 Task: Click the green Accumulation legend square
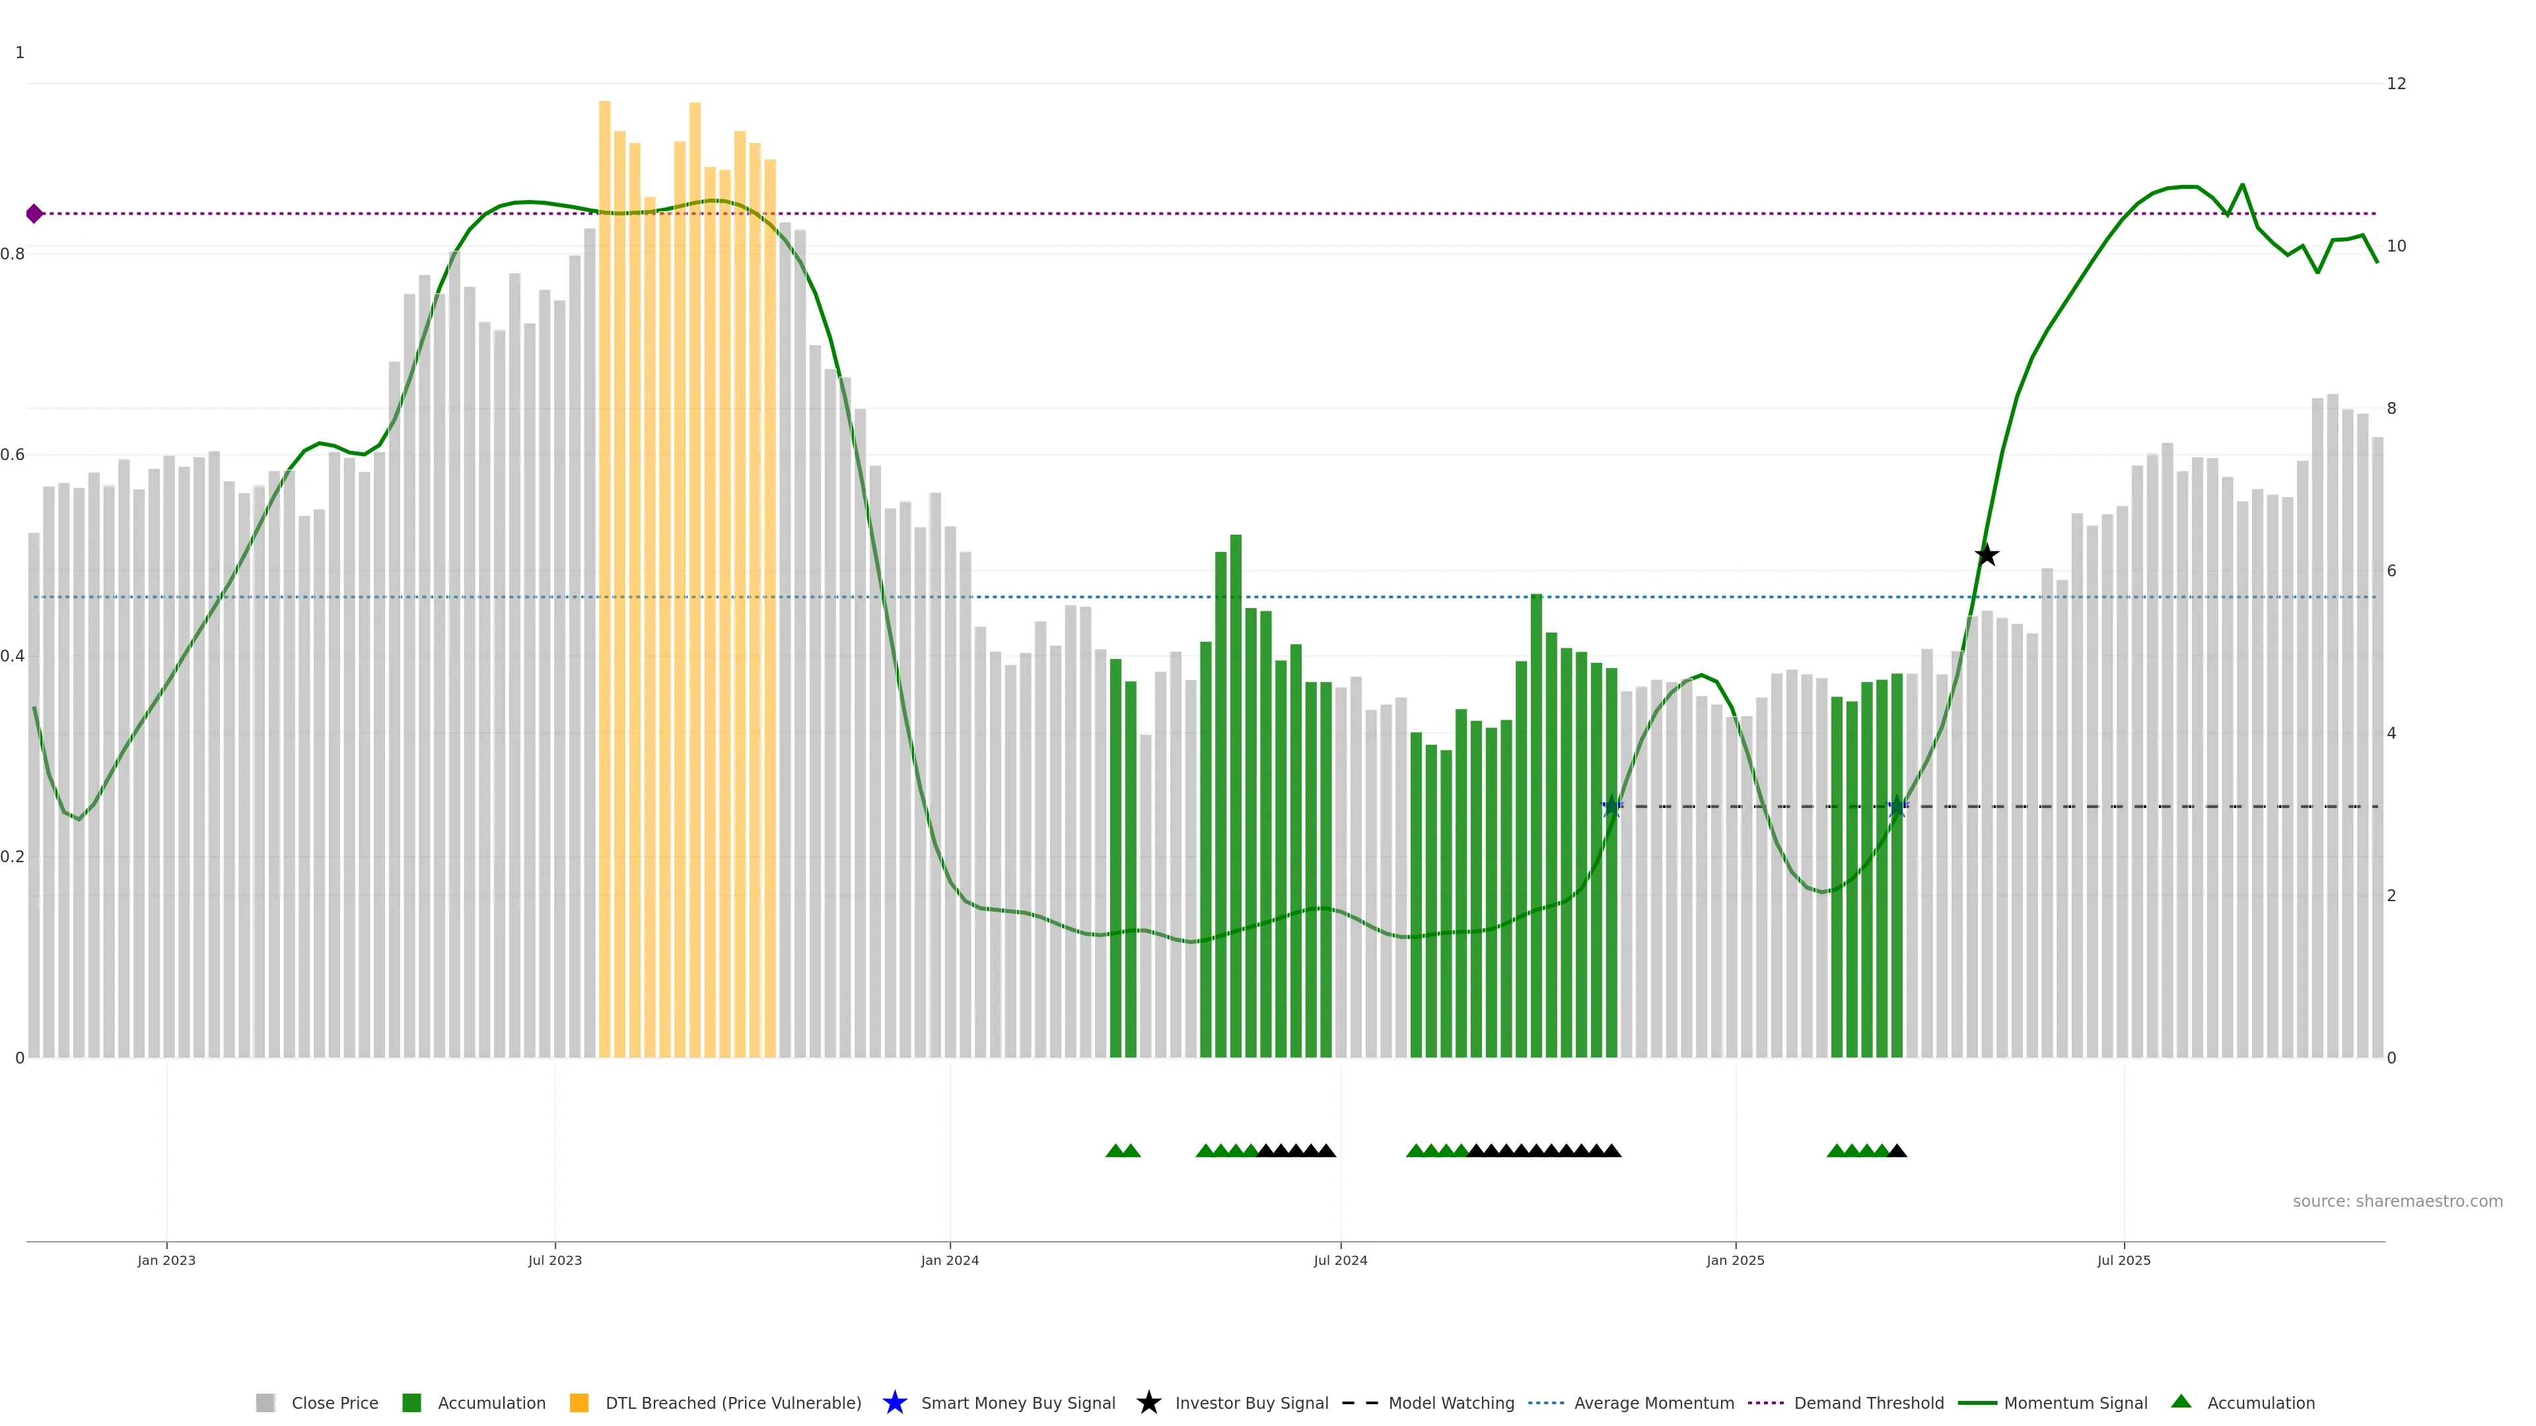411,1402
